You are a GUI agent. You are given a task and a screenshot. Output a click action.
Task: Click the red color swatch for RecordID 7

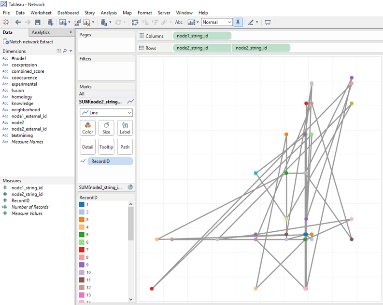tap(81, 250)
